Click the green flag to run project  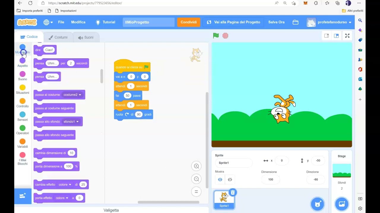point(216,35)
